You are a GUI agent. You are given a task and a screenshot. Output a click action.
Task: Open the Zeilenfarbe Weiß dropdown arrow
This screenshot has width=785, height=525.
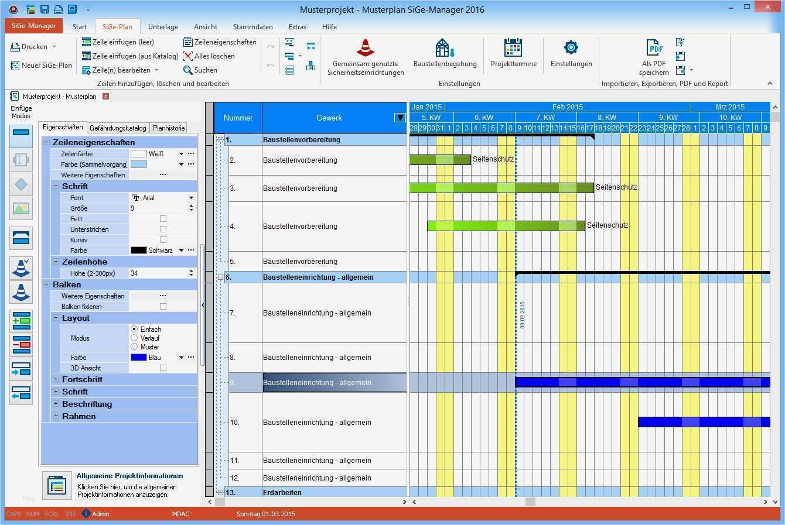tap(181, 154)
